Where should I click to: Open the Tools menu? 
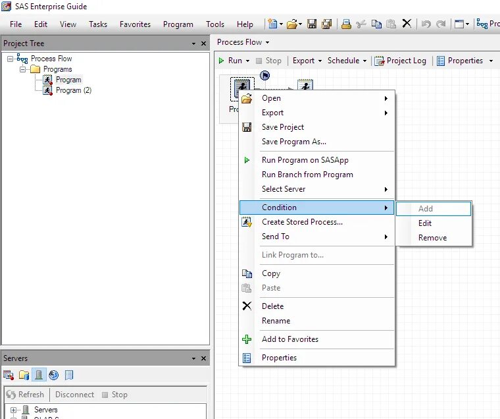[215, 24]
